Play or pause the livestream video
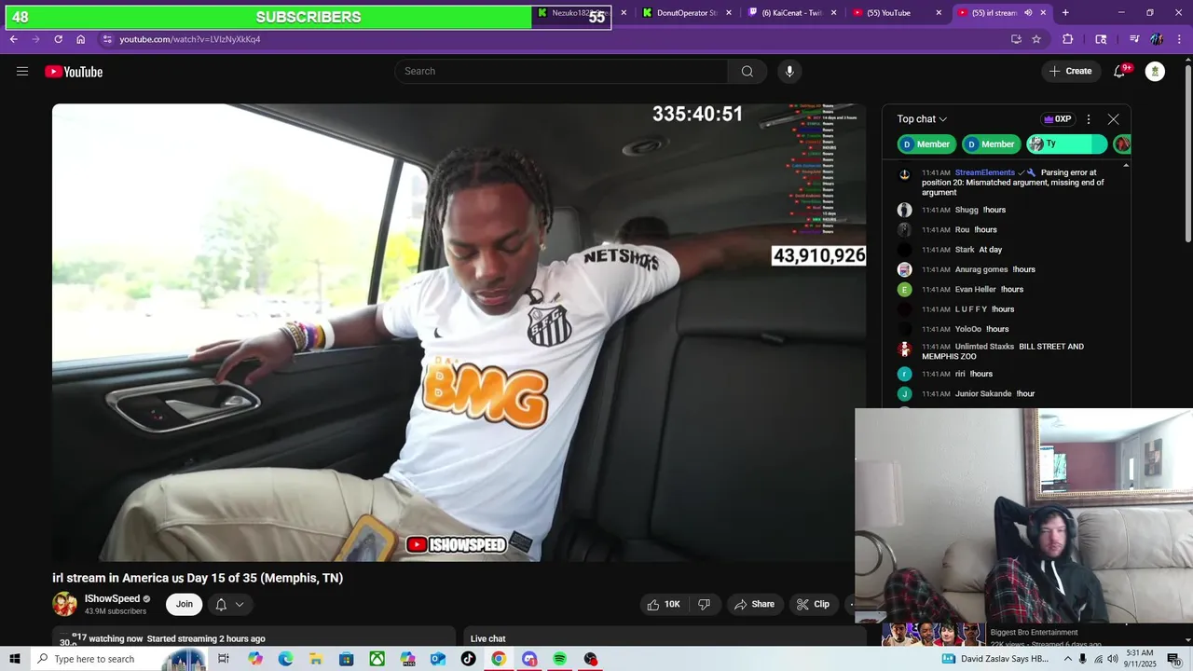This screenshot has width=1193, height=671. click(x=459, y=332)
